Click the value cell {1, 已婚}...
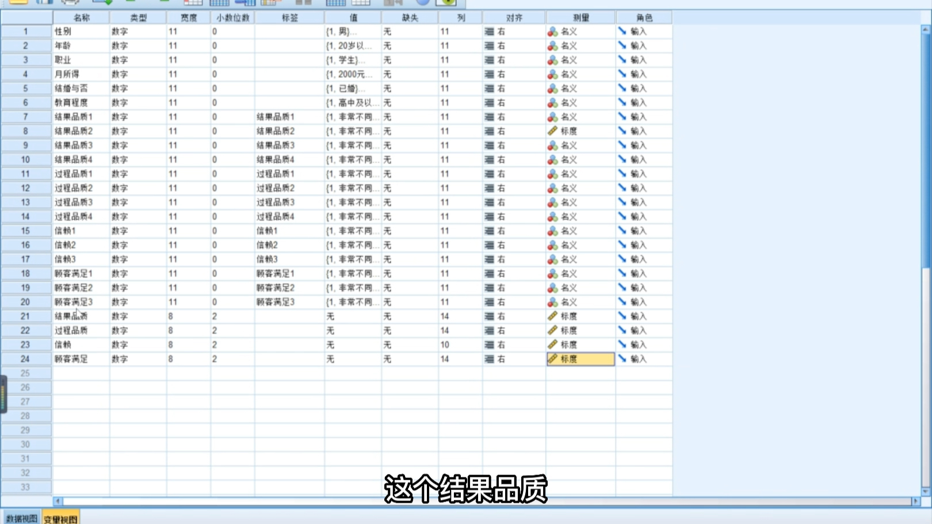The width and height of the screenshot is (932, 524). click(x=353, y=89)
